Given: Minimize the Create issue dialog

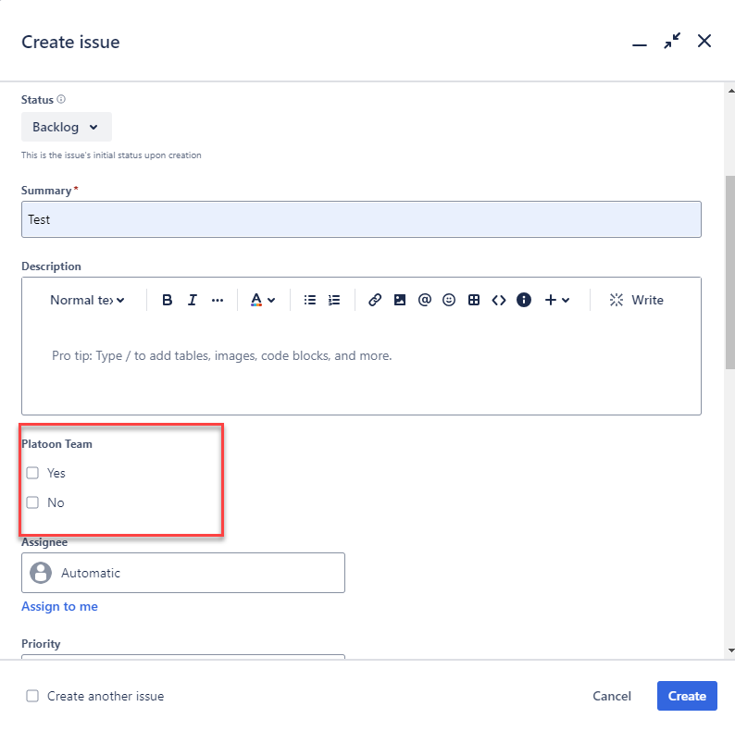Looking at the screenshot, I should point(640,44).
